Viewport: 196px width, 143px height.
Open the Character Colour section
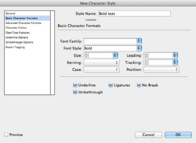(17, 28)
